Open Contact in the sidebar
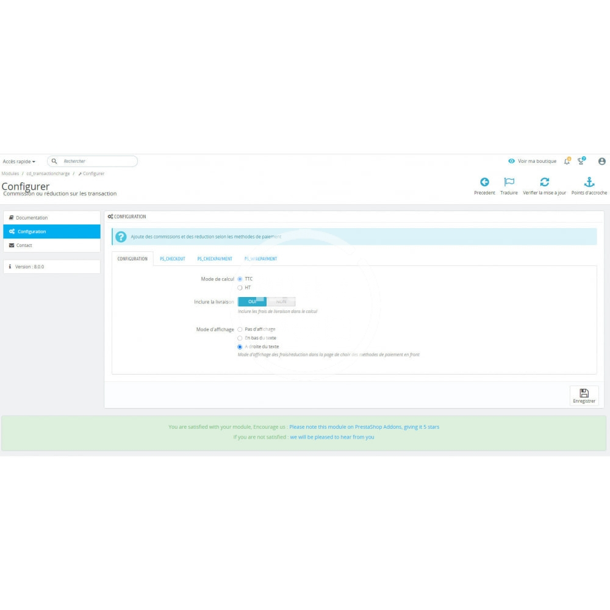610x610 pixels. click(x=24, y=245)
